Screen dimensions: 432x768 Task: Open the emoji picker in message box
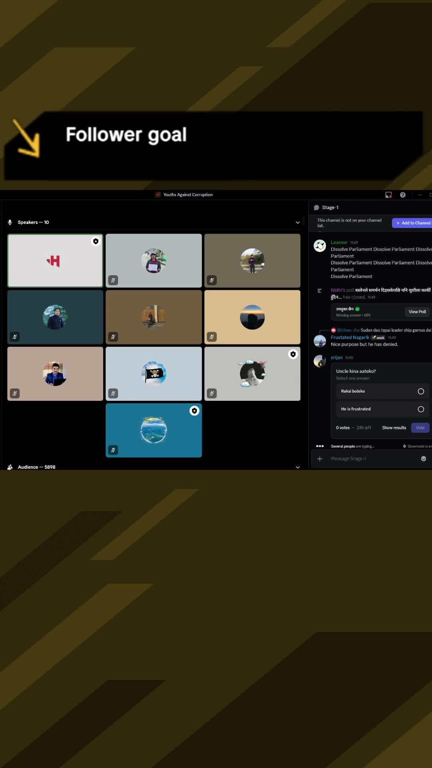pos(424,459)
